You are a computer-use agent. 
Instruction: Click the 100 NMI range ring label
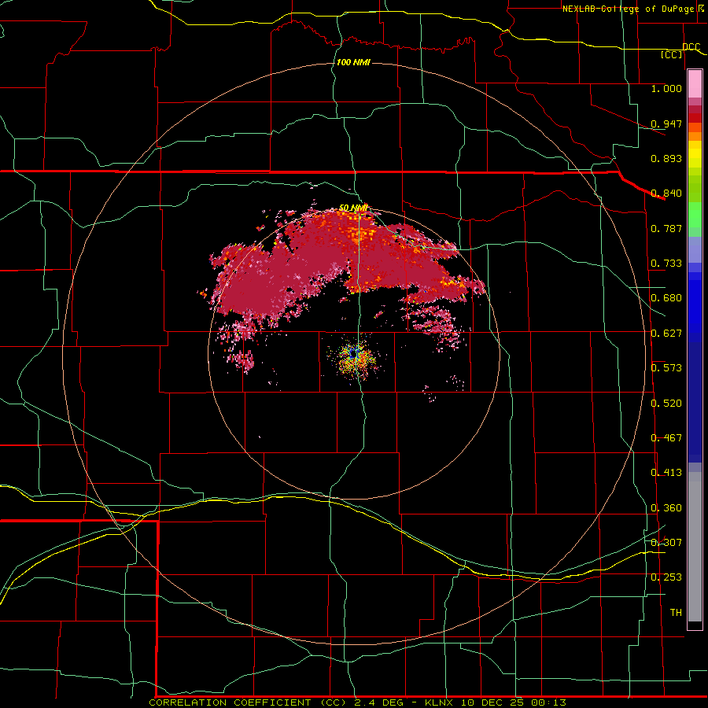point(353,62)
